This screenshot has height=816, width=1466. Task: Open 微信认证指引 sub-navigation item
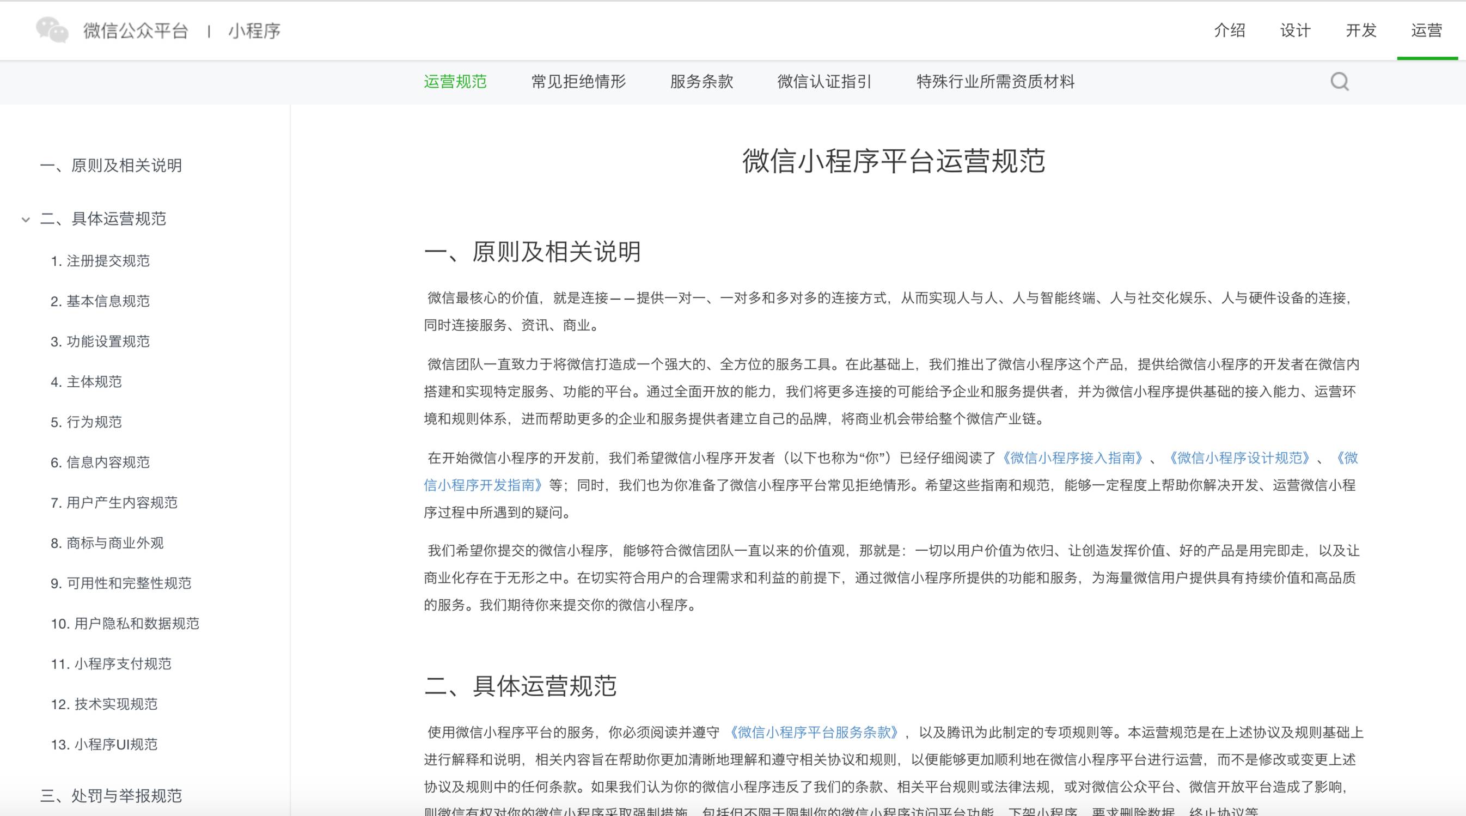(x=824, y=81)
